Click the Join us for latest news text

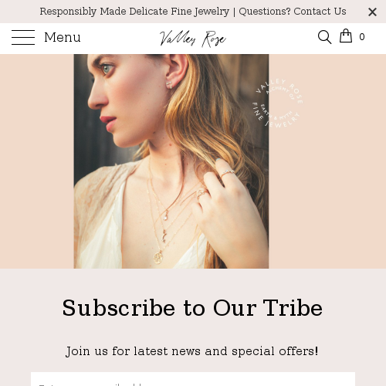point(192,351)
